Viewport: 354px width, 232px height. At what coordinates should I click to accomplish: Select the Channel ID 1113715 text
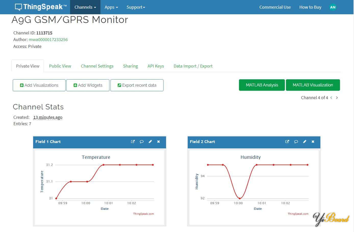click(x=44, y=33)
